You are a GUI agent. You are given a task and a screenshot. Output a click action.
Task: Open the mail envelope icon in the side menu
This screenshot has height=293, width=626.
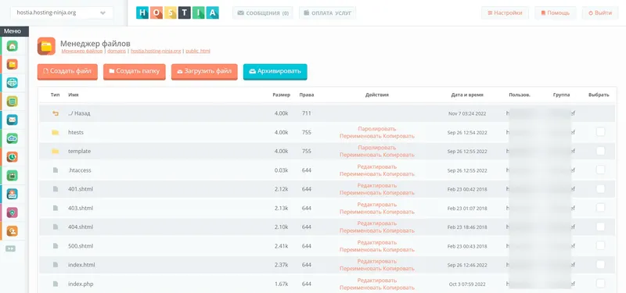[x=13, y=120]
